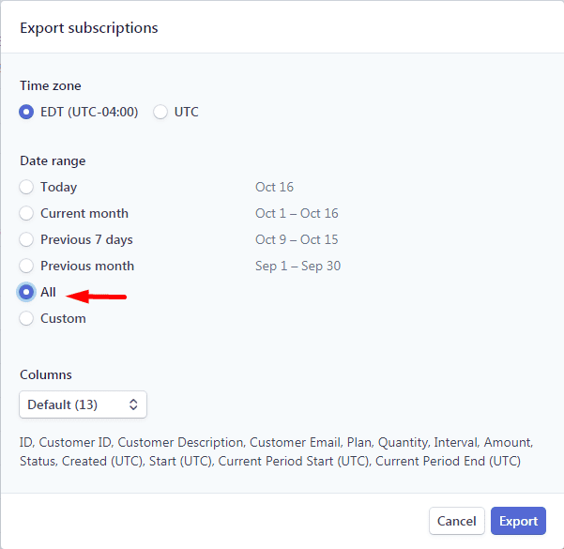Click the Export button
The image size is (564, 549).
coord(518,521)
